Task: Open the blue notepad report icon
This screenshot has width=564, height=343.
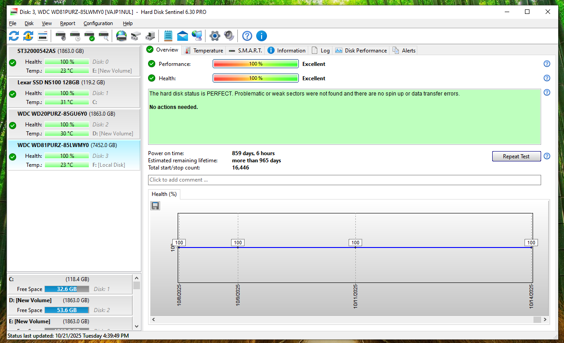Action: tap(168, 36)
